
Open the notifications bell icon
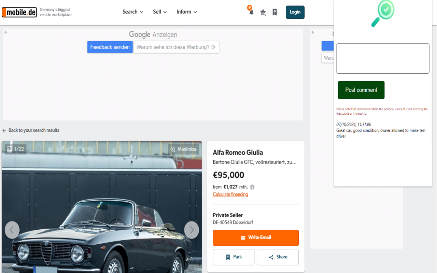pyautogui.click(x=251, y=12)
